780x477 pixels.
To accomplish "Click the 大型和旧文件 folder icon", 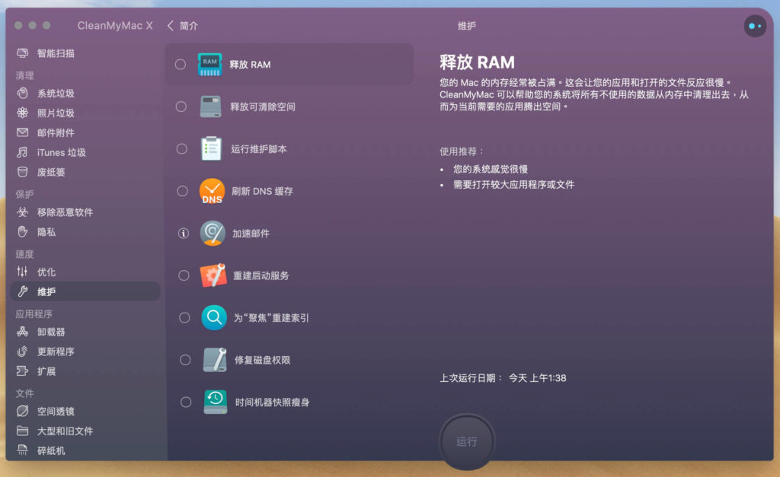I will 22,431.
